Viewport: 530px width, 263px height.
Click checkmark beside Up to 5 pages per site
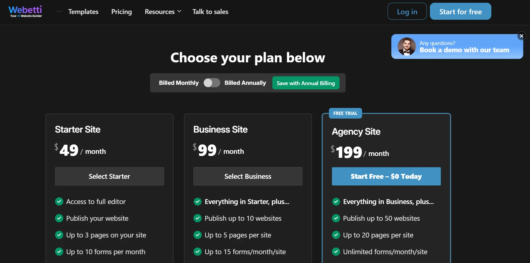point(197,235)
